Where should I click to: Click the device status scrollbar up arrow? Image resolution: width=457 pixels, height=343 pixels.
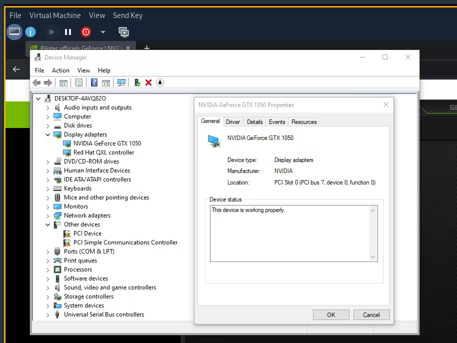click(372, 210)
